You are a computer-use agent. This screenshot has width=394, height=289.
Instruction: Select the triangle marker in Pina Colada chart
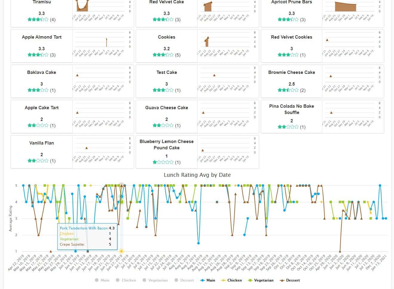coord(331,112)
